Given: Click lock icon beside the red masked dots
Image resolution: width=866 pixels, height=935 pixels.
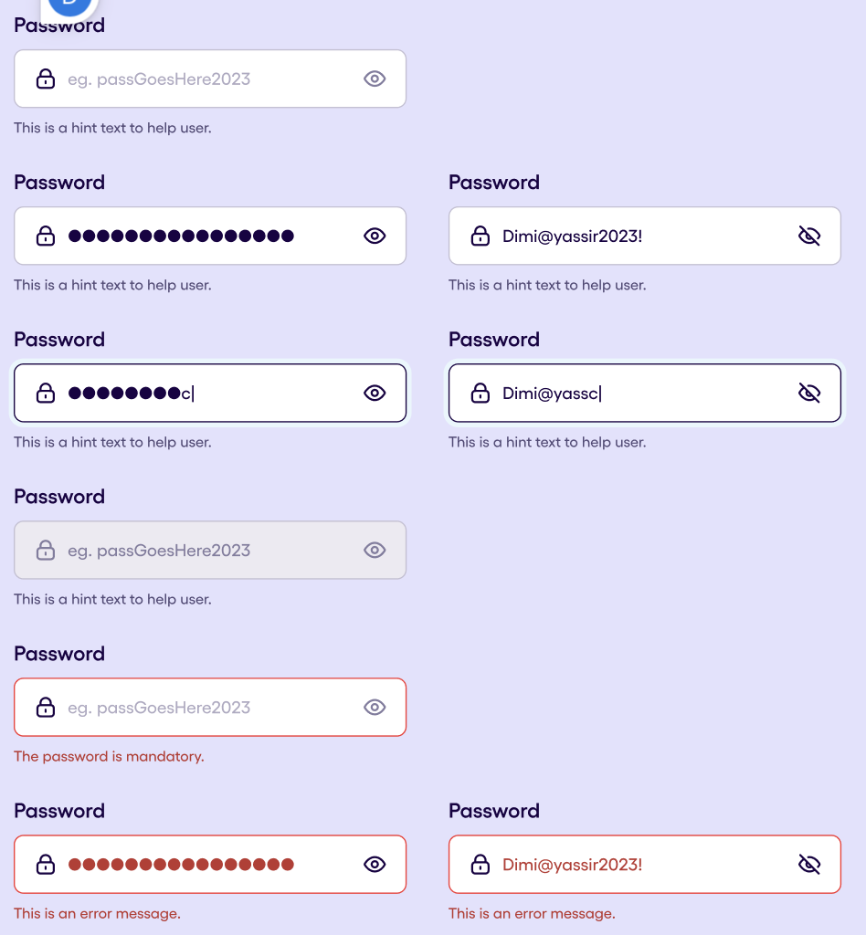Looking at the screenshot, I should tap(46, 864).
